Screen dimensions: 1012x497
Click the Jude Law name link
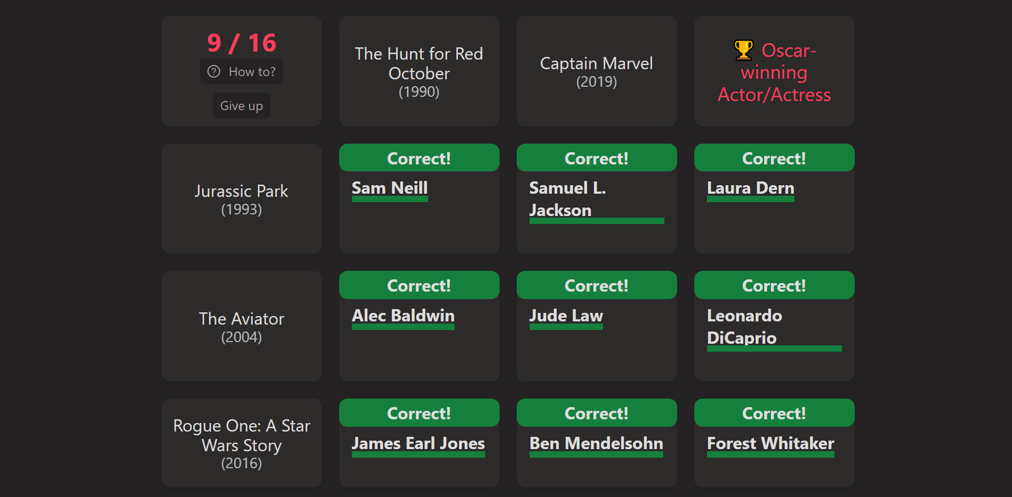coord(566,316)
